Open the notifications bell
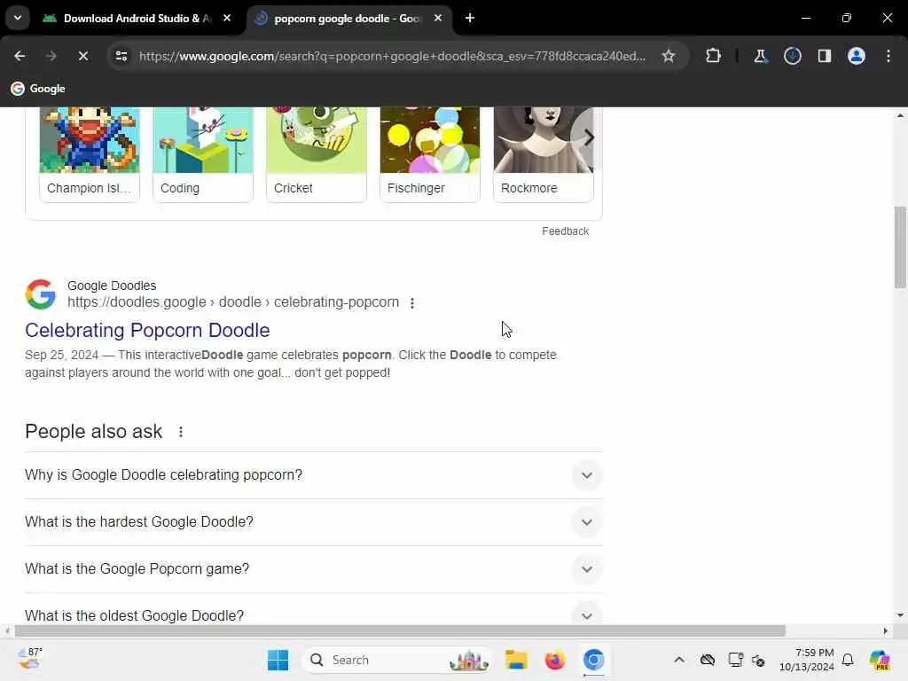 click(848, 660)
